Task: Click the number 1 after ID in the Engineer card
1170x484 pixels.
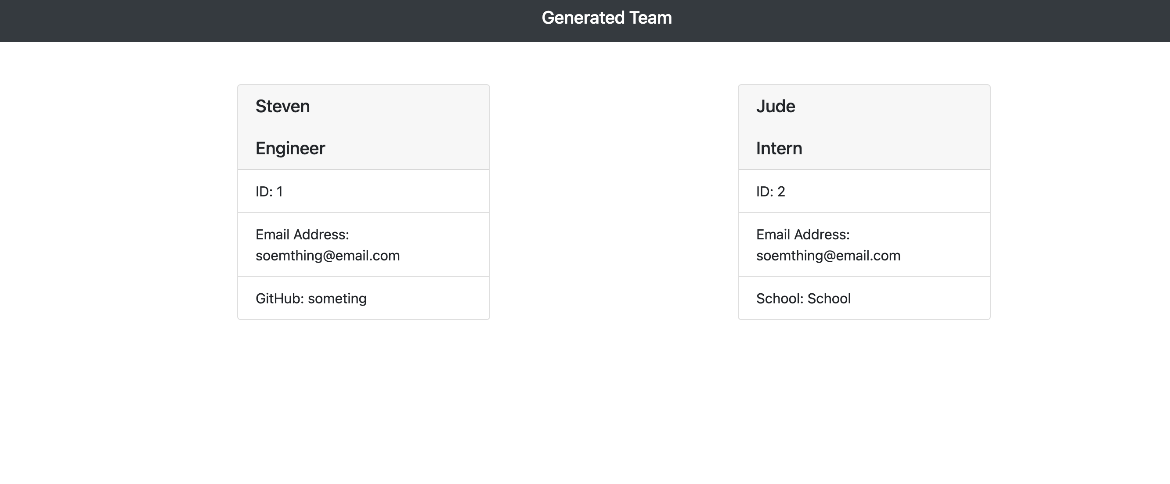Action: click(280, 192)
